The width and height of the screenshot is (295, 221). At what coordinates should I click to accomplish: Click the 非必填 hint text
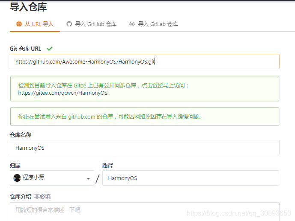click(42, 196)
